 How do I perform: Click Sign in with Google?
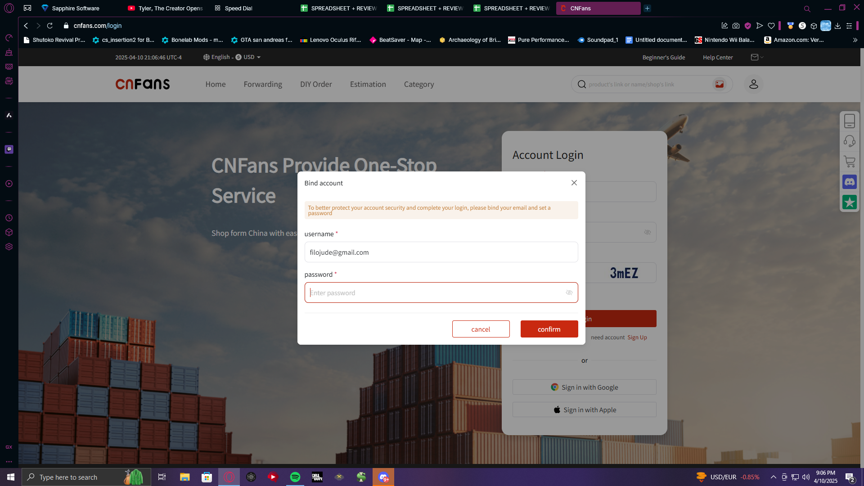(584, 387)
